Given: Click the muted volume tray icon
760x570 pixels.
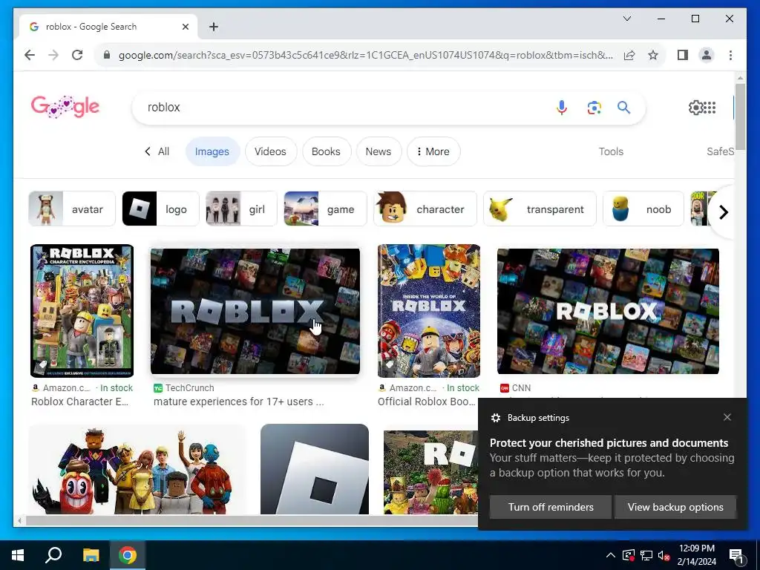Looking at the screenshot, I should pyautogui.click(x=664, y=555).
